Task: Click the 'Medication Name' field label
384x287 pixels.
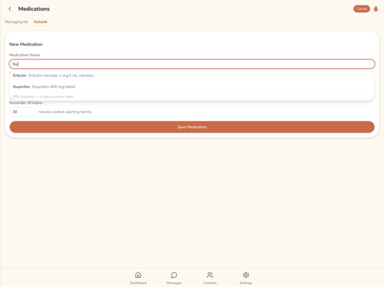Action: coord(24,55)
